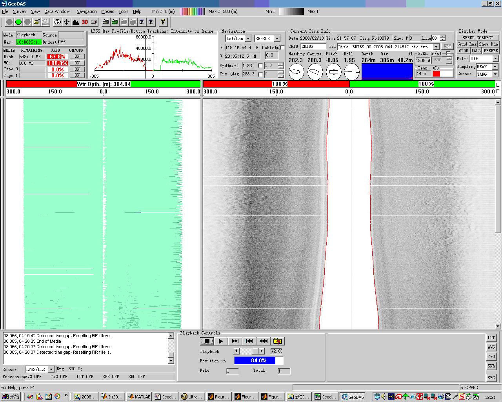
Task: Open the Lat/Lon coordinate format dropdown
Action: tap(248, 38)
